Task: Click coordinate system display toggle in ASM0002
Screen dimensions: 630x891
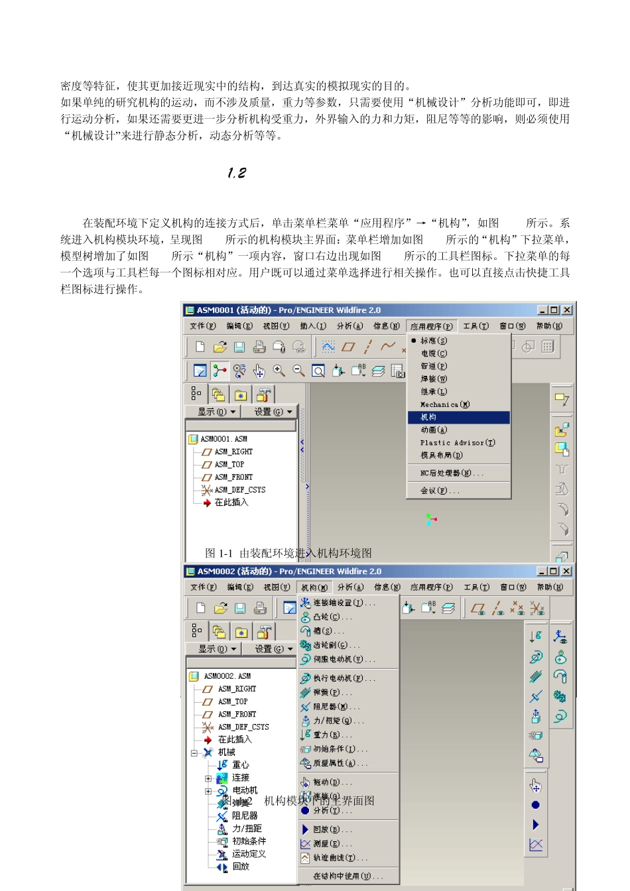Action: coord(537,608)
